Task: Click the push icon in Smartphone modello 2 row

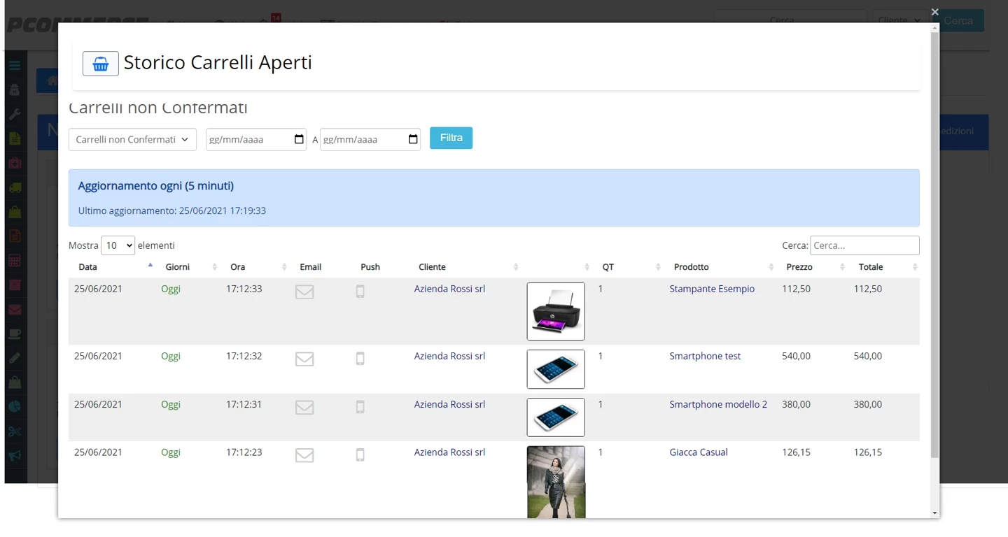Action: point(360,407)
